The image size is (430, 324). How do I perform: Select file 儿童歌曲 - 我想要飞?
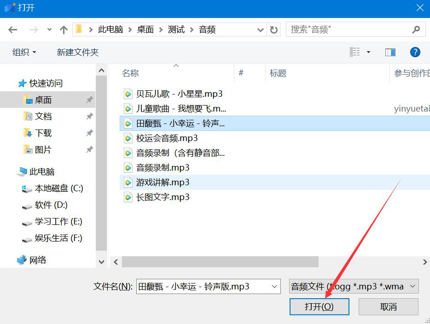point(181,109)
